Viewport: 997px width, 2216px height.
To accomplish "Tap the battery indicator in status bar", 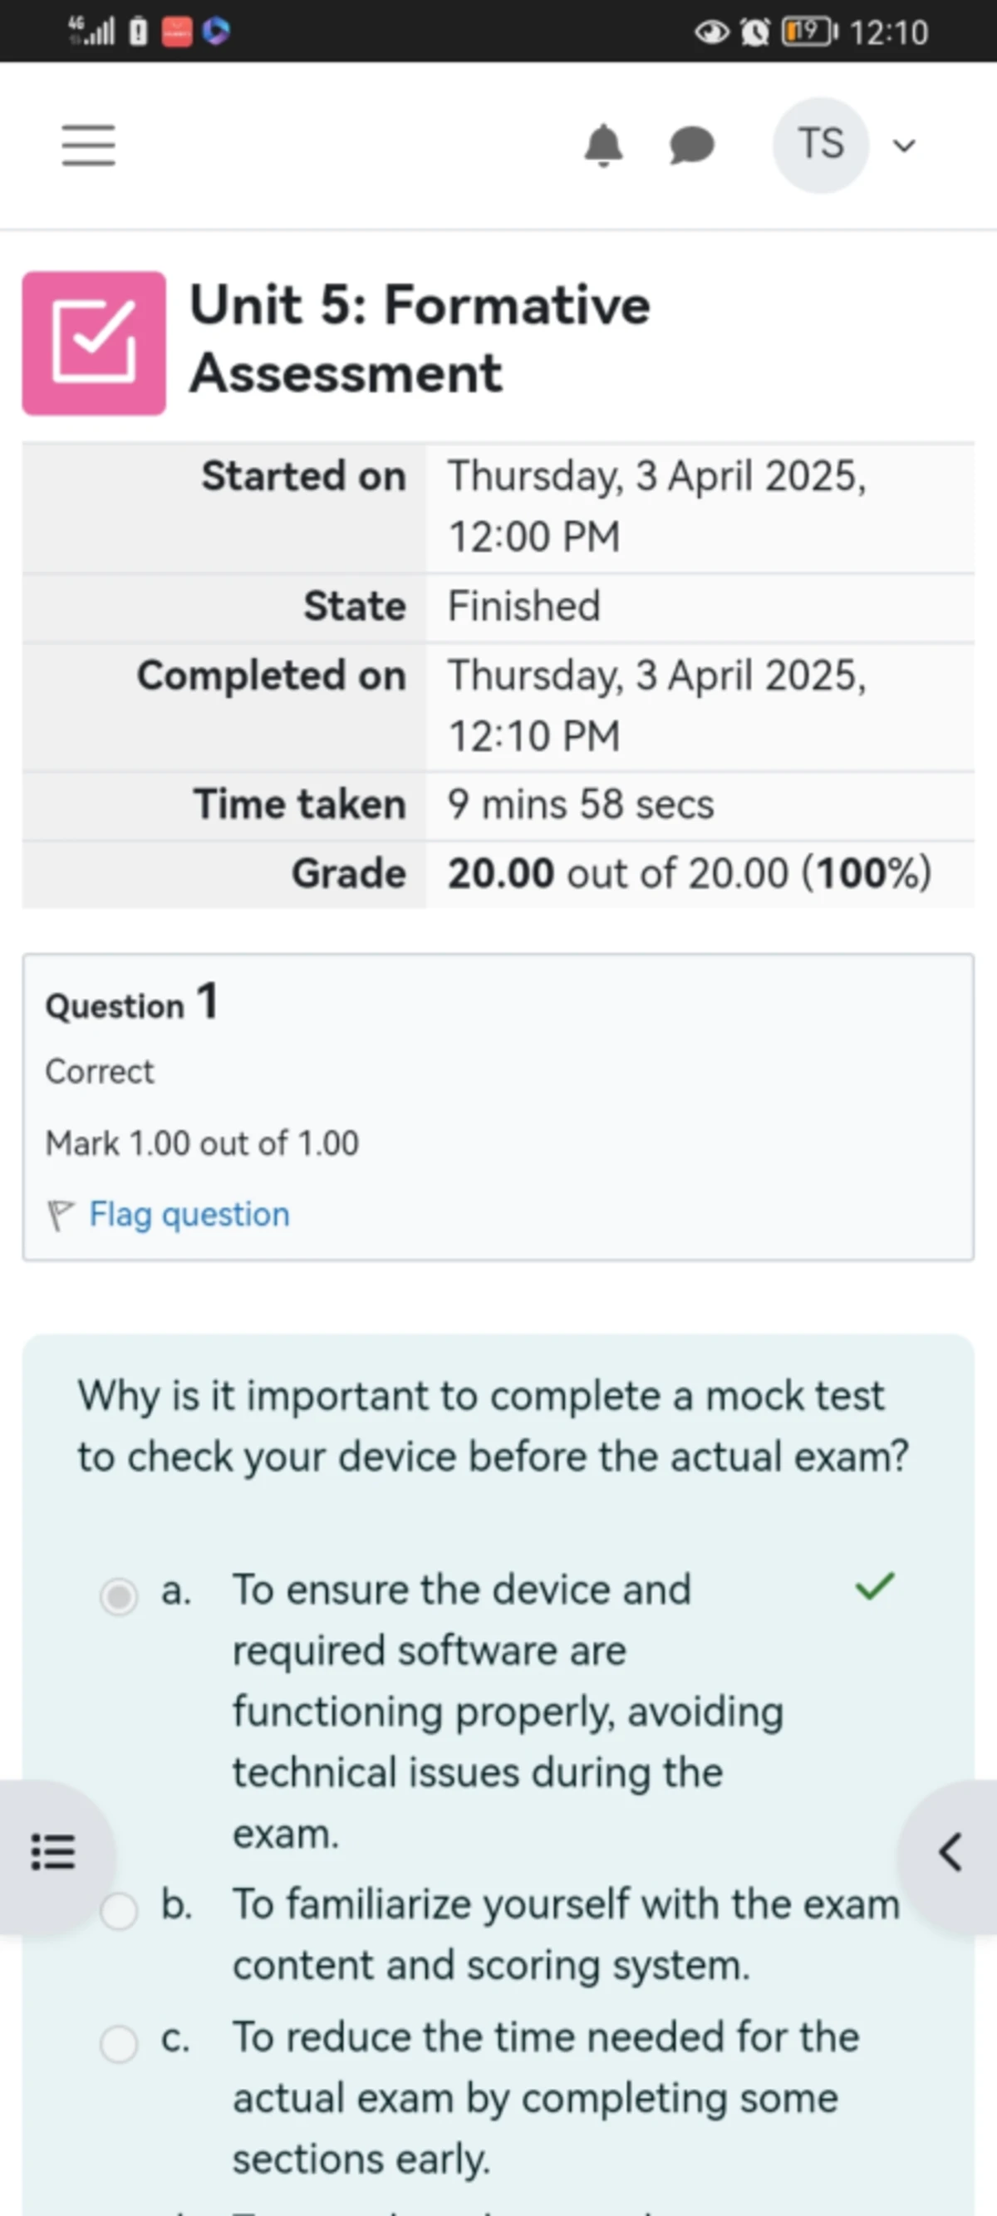I will (x=808, y=32).
